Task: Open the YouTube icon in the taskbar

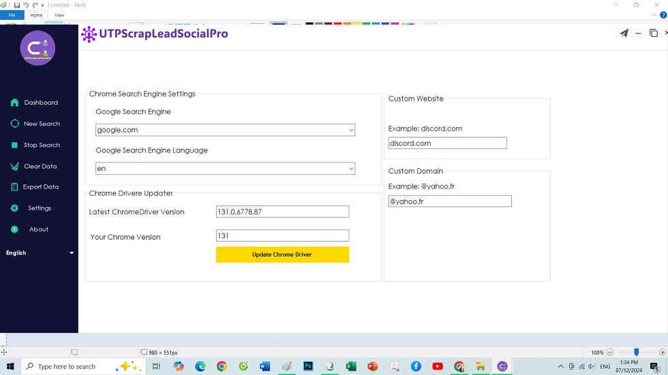Action: point(438,366)
